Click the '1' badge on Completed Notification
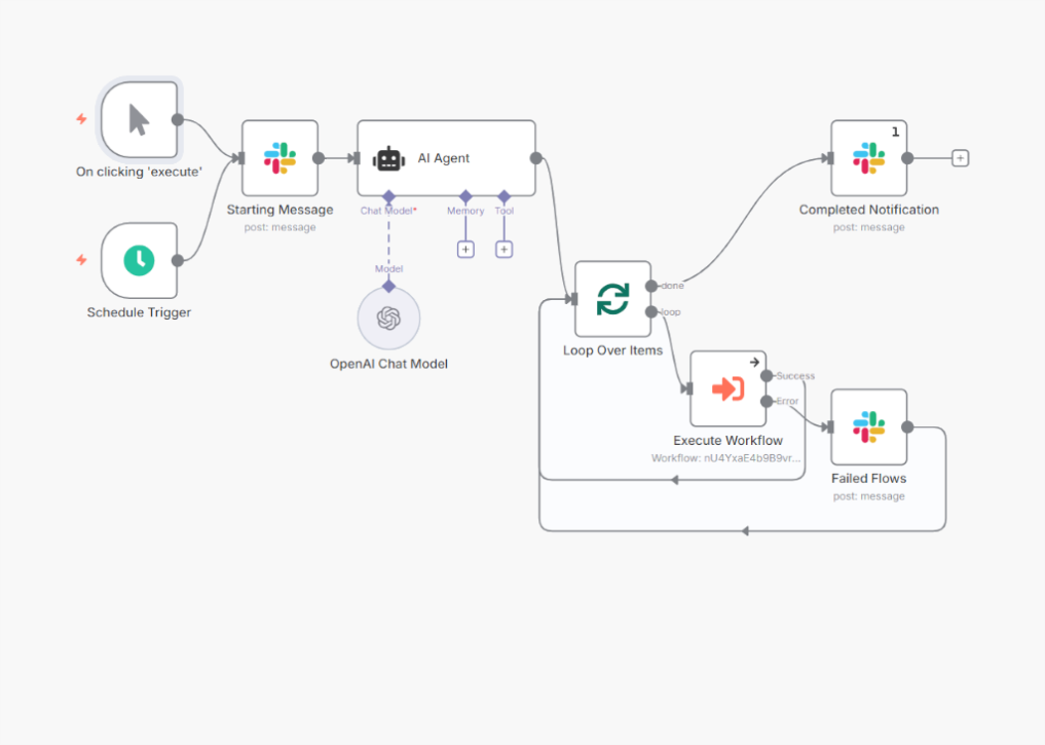 tap(896, 132)
